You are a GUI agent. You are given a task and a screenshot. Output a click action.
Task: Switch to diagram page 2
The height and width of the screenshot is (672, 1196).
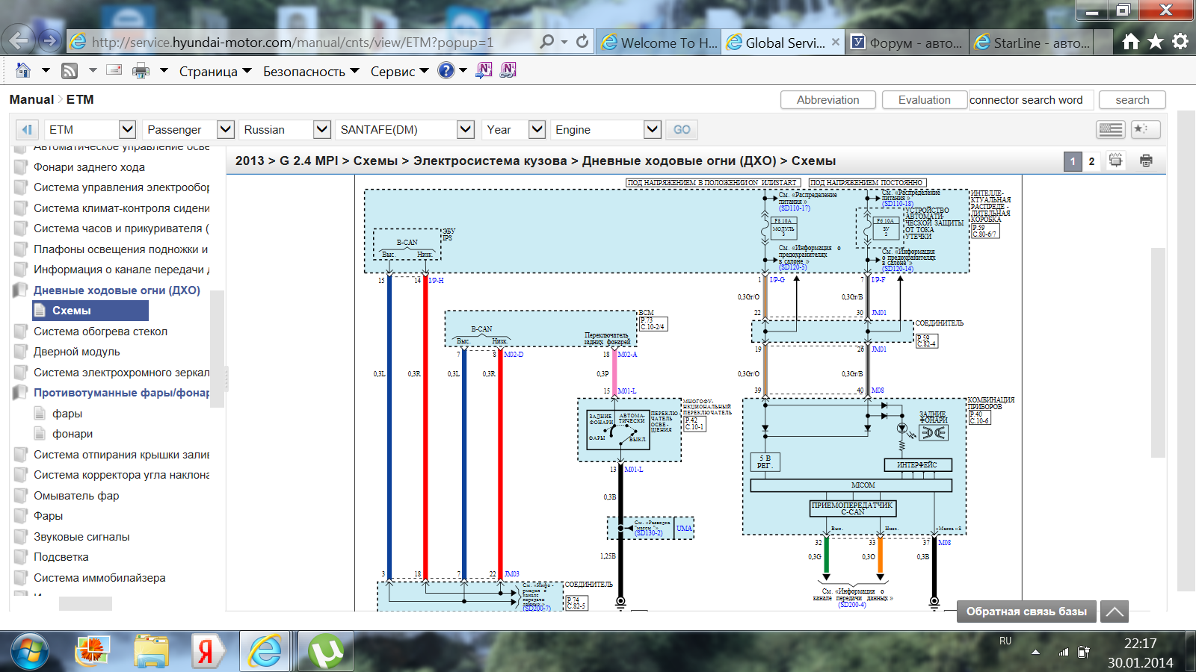(x=1091, y=161)
